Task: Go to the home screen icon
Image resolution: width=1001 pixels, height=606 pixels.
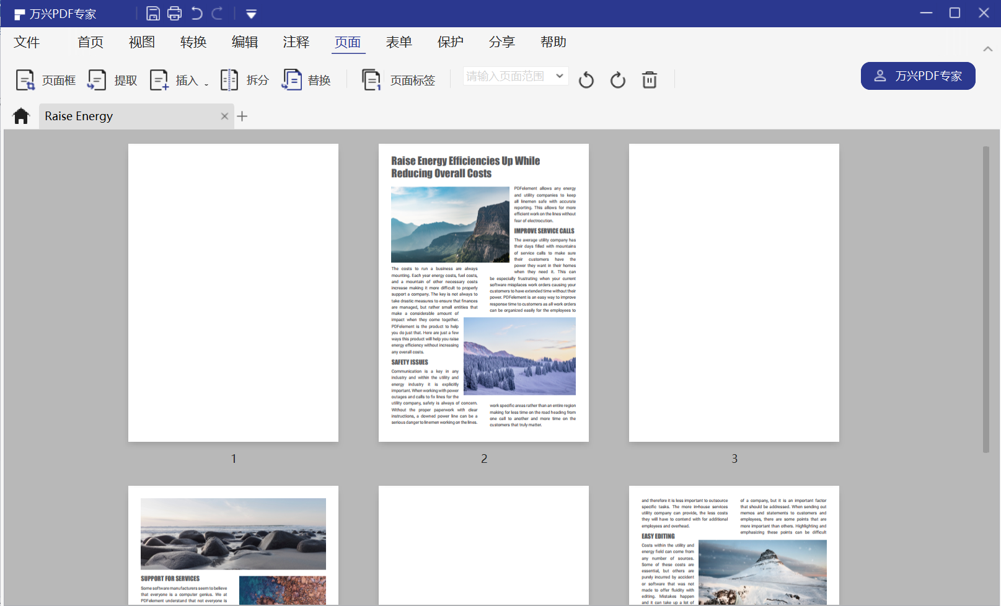Action: coord(21,116)
